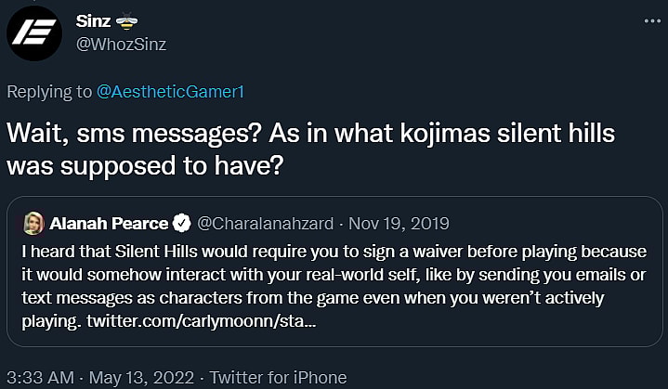Open the Twitter for iPhone source label
The width and height of the screenshot is (668, 389).
[x=278, y=377]
